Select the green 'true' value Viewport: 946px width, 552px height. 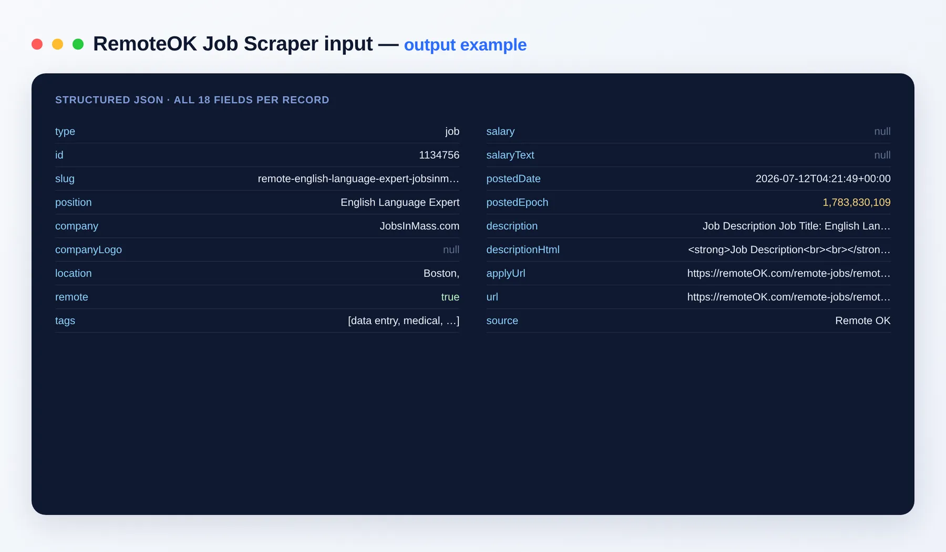(450, 297)
